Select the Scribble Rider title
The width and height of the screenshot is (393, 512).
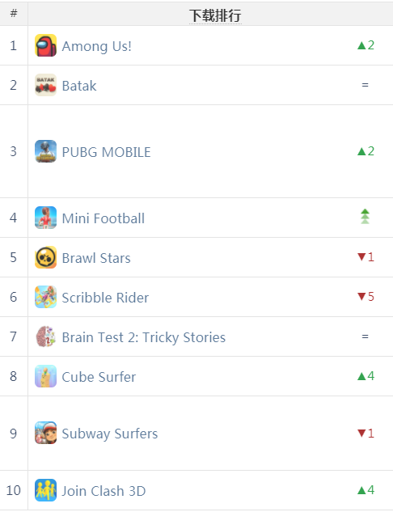pyautogui.click(x=105, y=298)
